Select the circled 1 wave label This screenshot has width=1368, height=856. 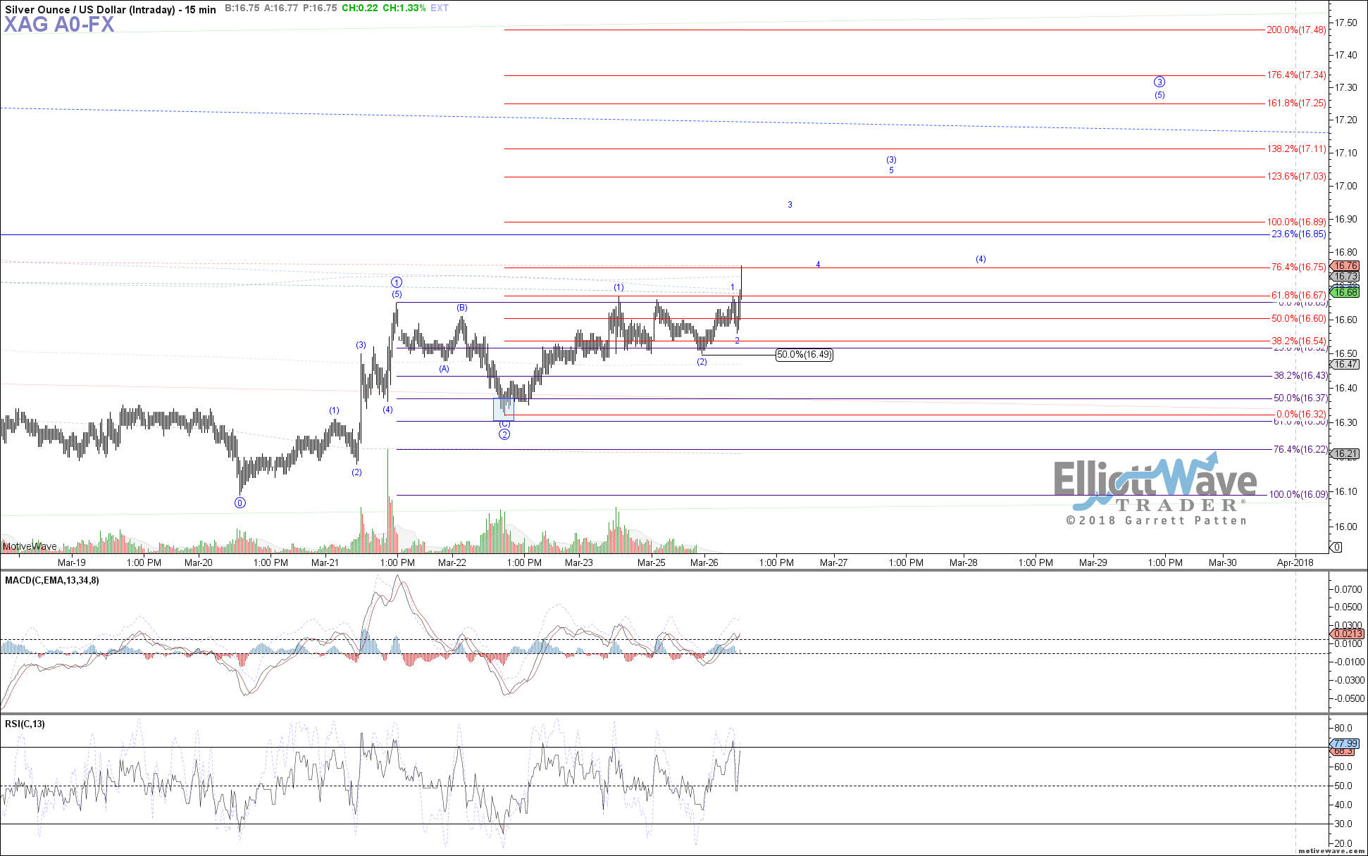click(x=397, y=282)
